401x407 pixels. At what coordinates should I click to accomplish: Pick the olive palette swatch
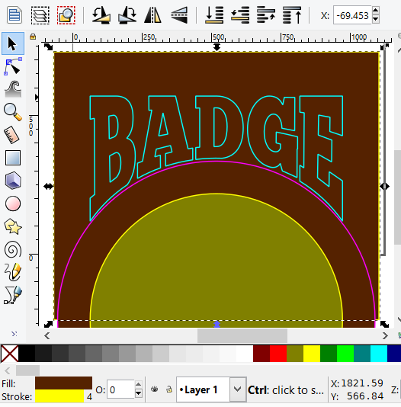tap(295, 354)
